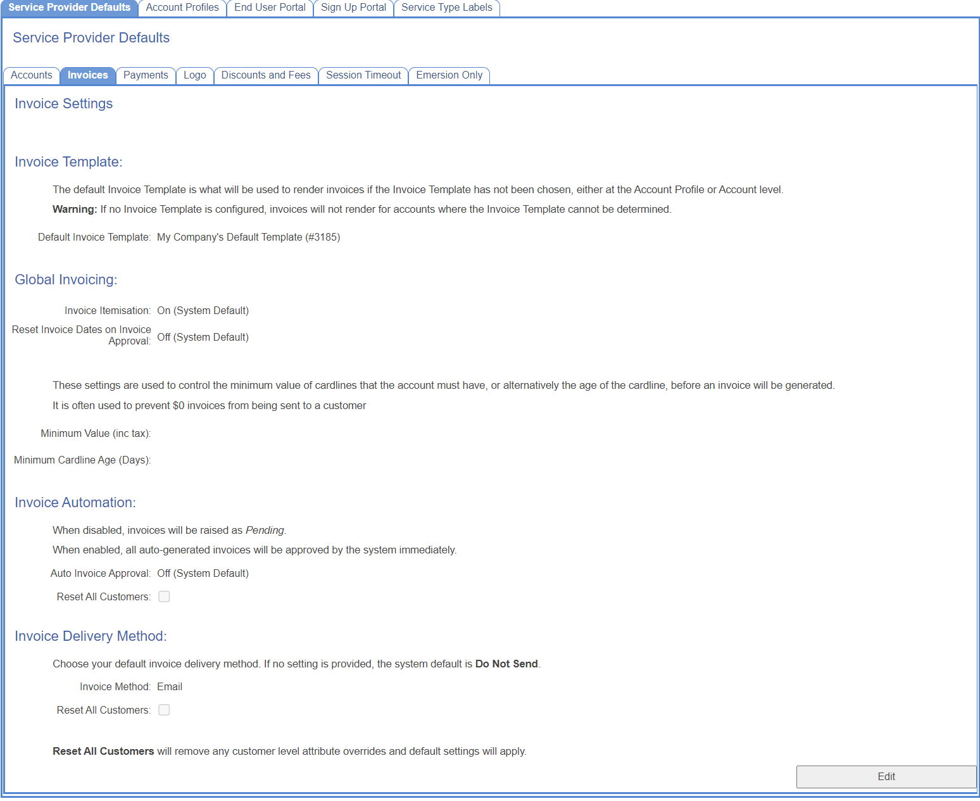980x801 pixels.
Task: Go to the Sign Up Portal tab
Action: pyautogui.click(x=353, y=8)
